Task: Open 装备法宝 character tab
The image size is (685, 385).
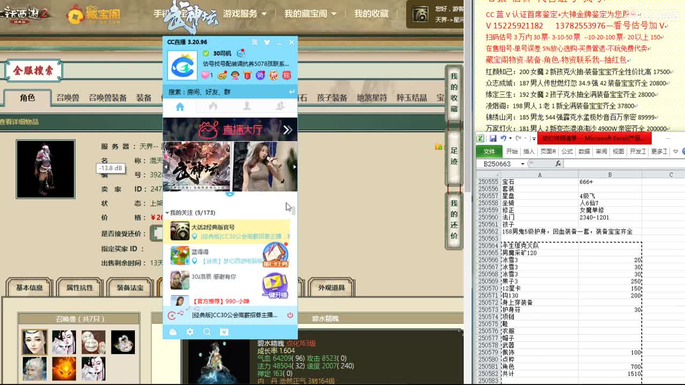Action: coord(130,288)
